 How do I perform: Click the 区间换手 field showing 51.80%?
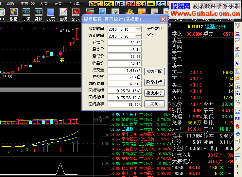125,105
